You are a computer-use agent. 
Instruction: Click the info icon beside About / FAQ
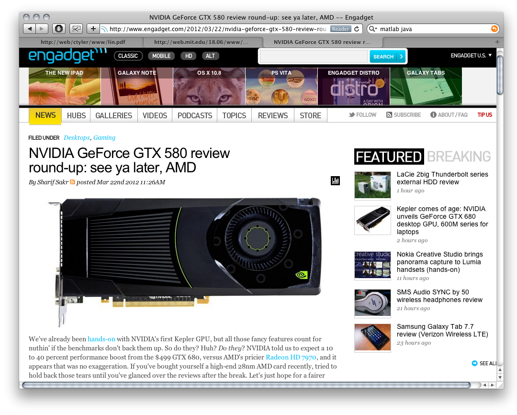(x=433, y=115)
